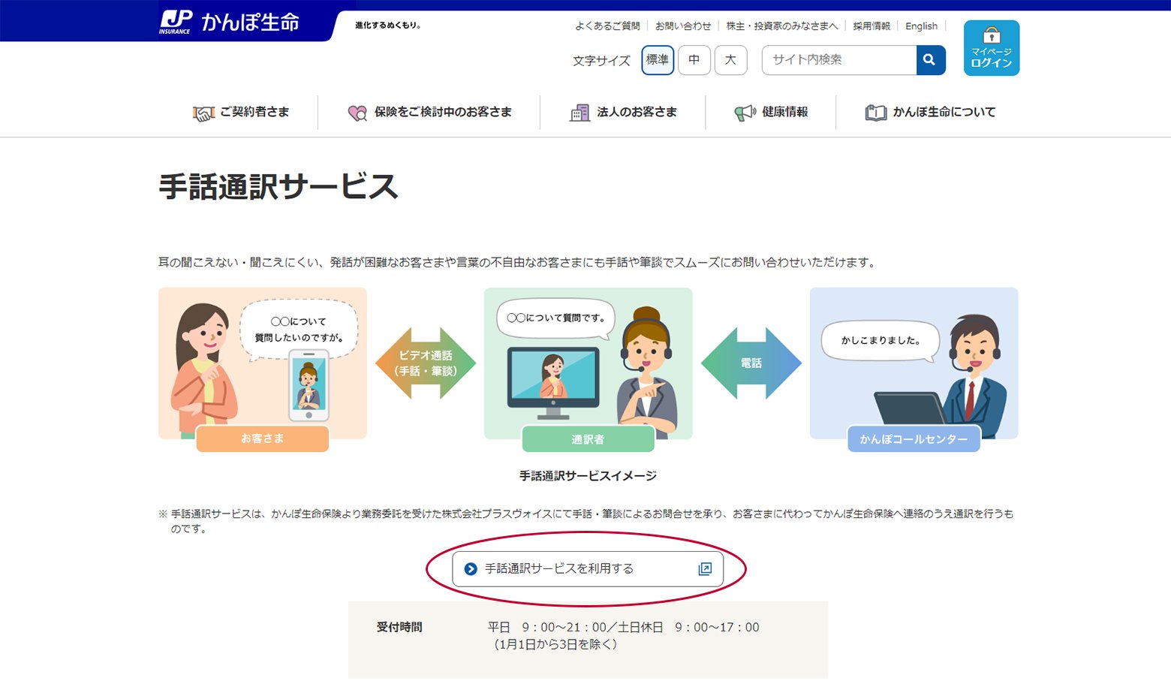
Task: Focus the サイト内検索 search field
Action: [x=839, y=60]
